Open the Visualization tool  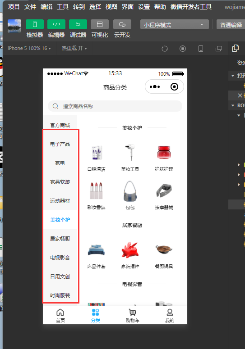click(100, 24)
